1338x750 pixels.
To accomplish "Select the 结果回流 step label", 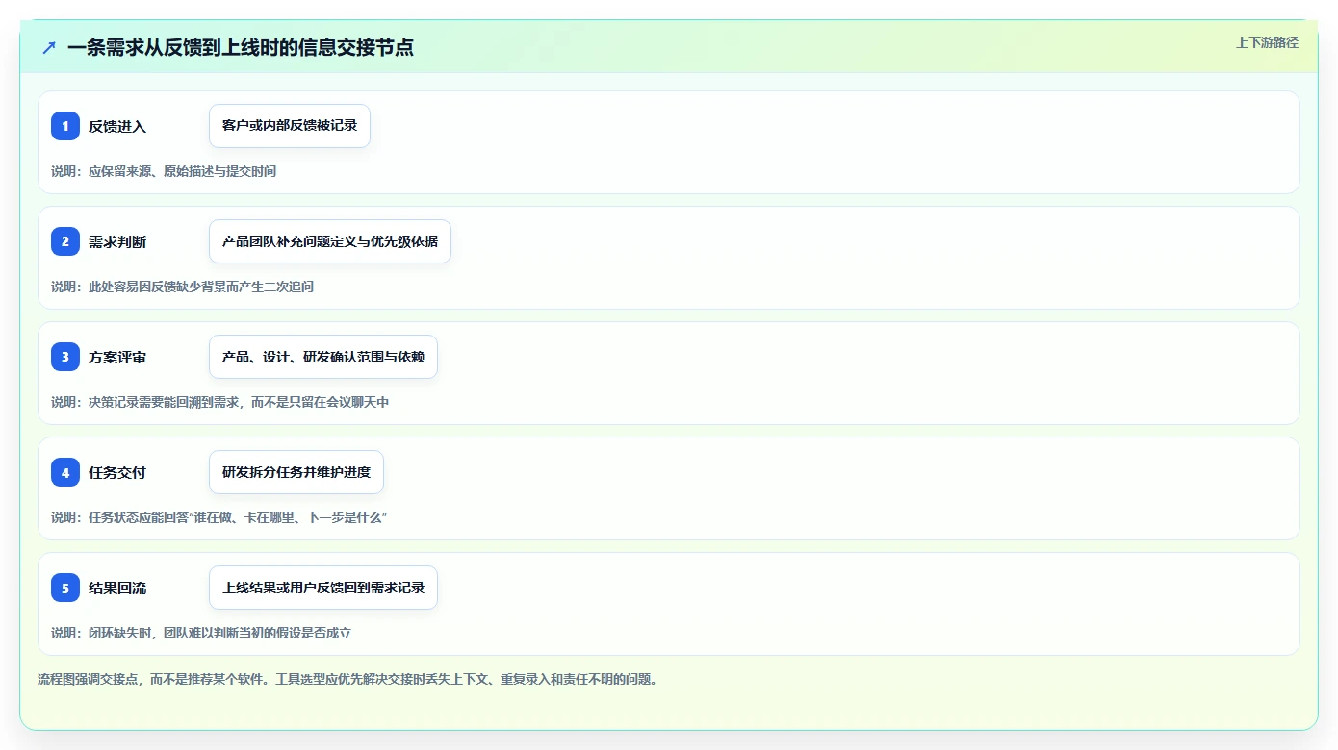I will point(117,587).
